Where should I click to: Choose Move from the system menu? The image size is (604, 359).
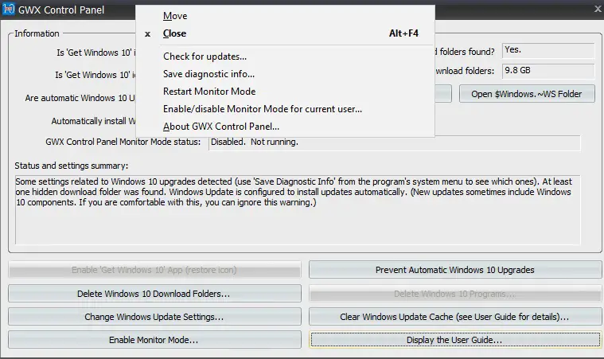[285, 16]
